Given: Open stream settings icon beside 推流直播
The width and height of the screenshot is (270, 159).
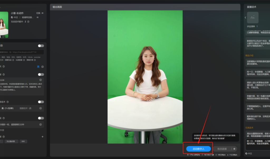Looking at the screenshot, I should (x=234, y=149).
